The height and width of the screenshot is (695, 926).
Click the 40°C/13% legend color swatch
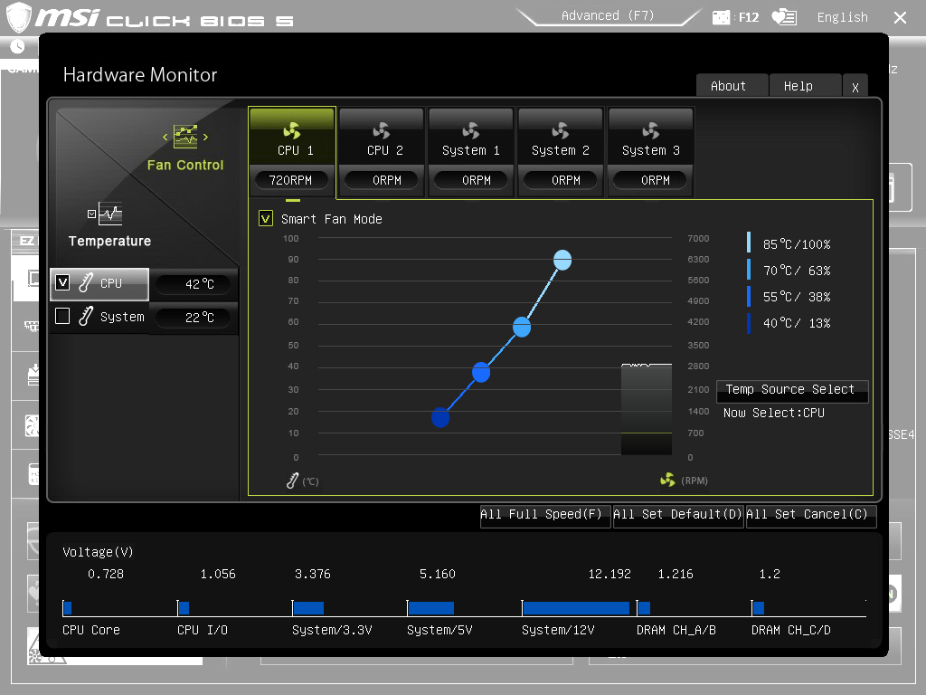pyautogui.click(x=749, y=323)
